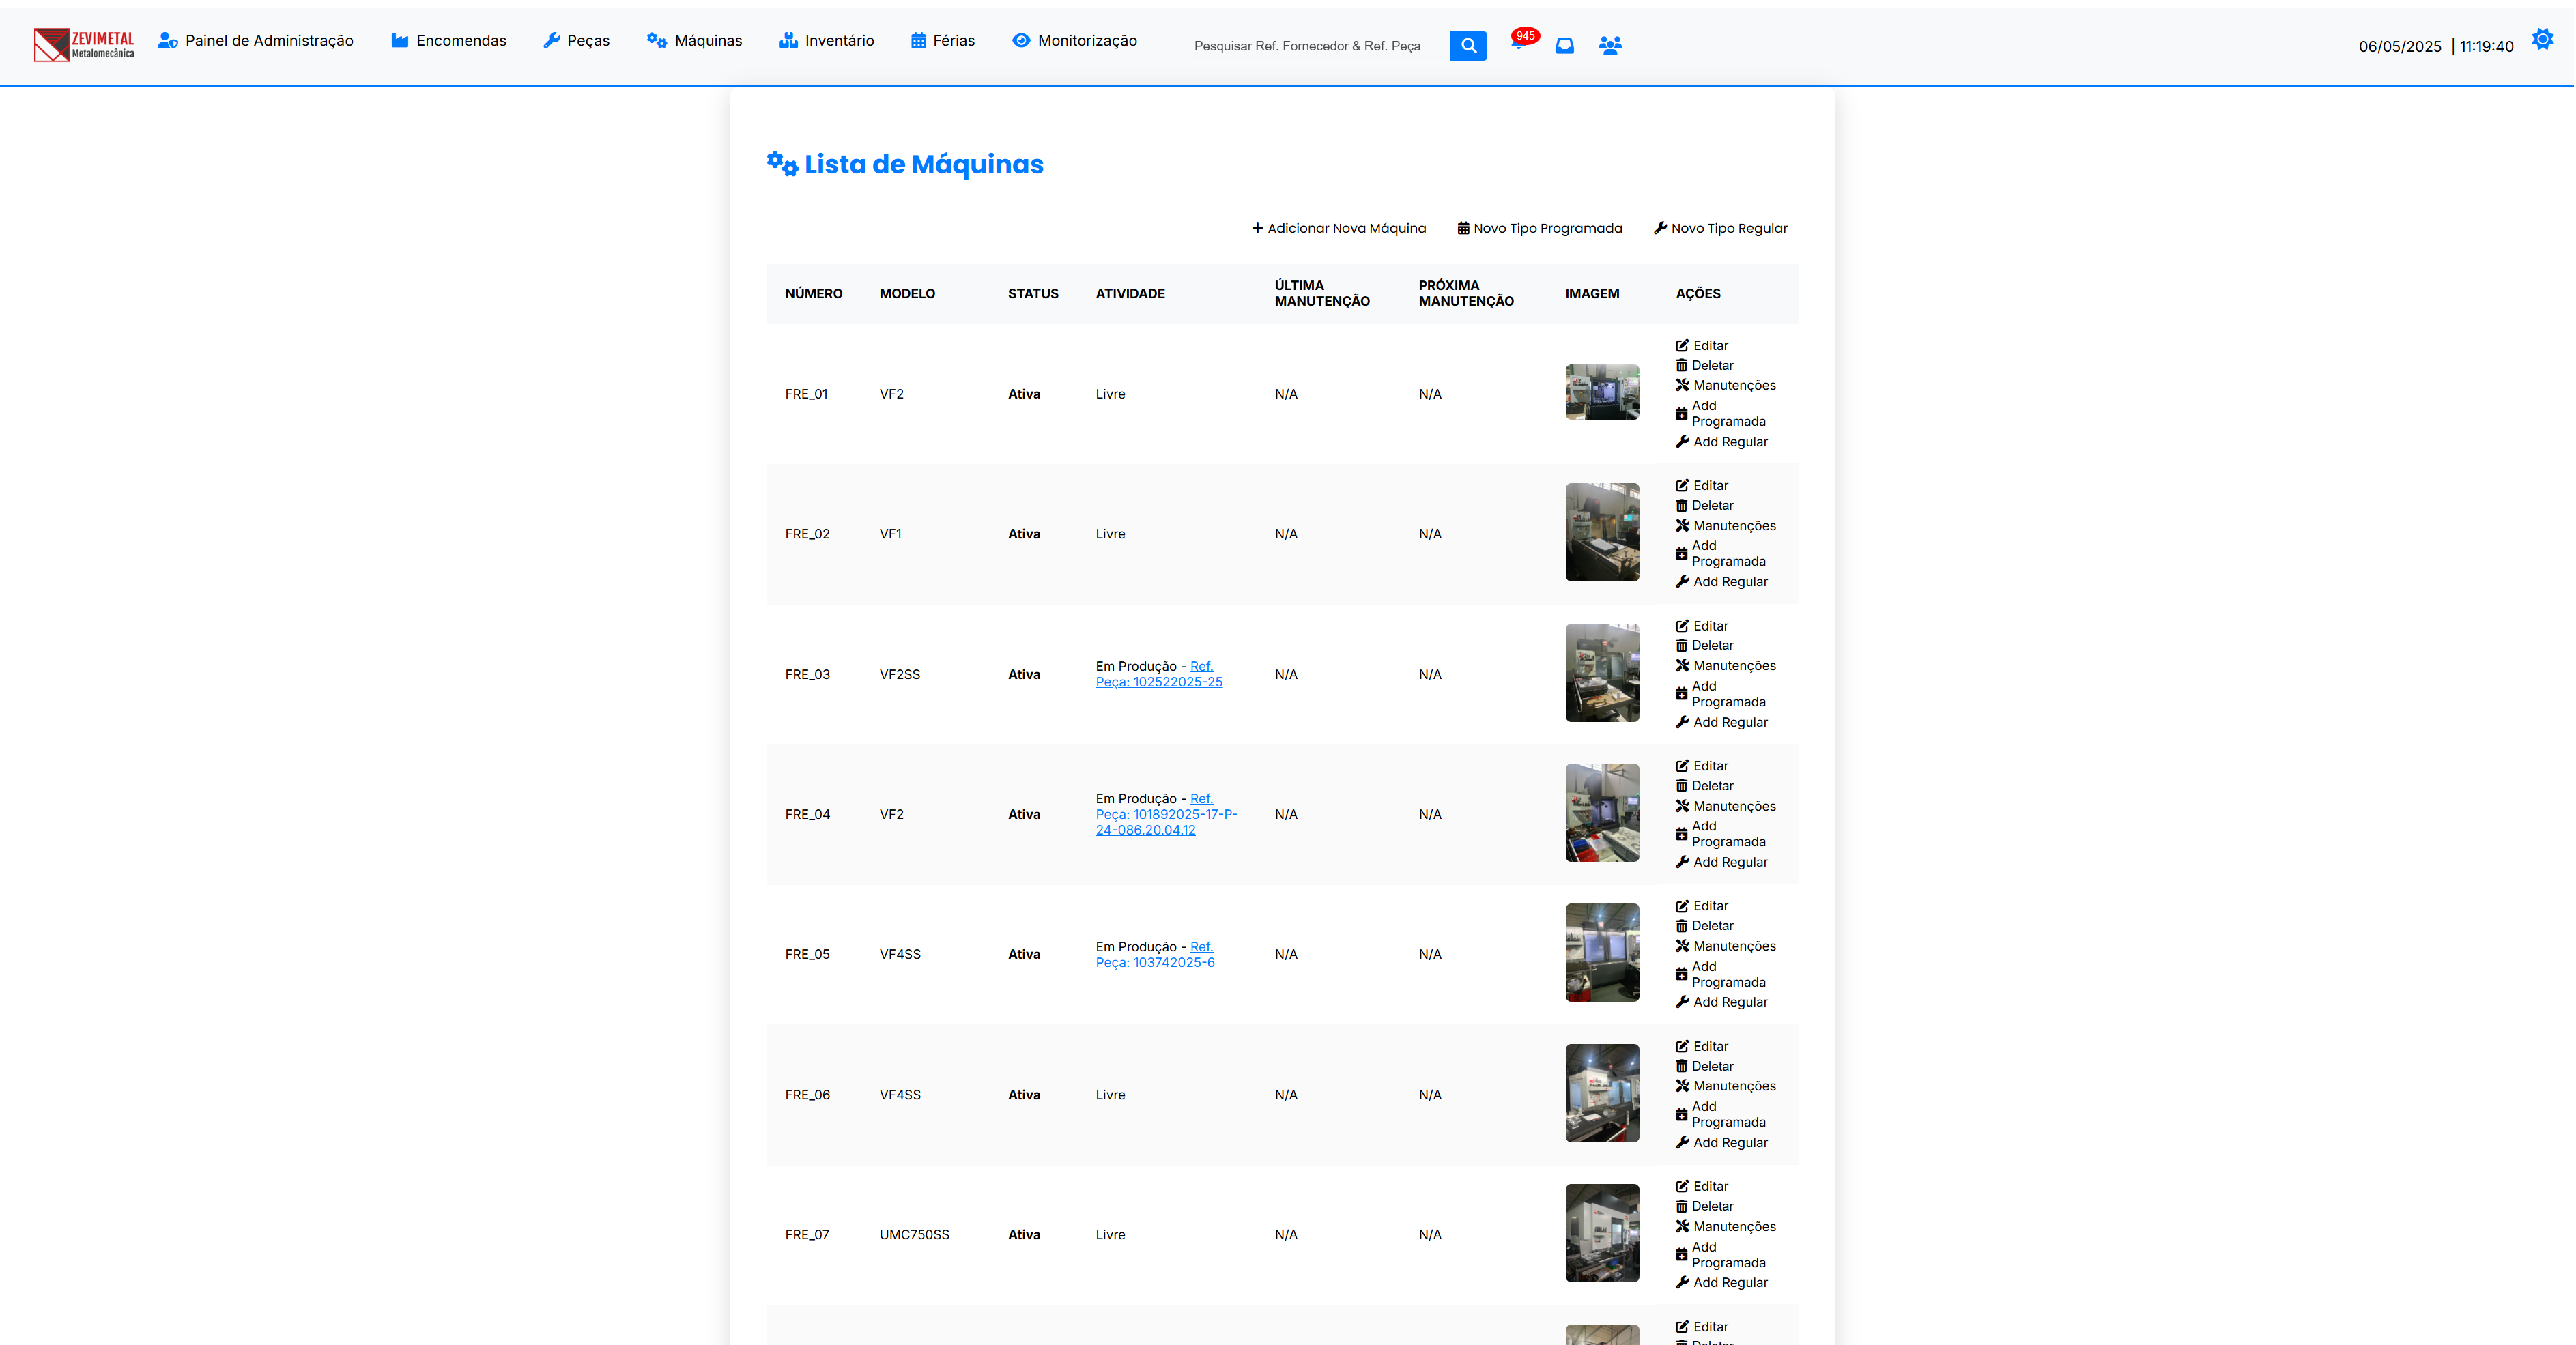Viewport: 2576px width, 1345px height.
Task: Click the Zevimetal logo
Action: click(x=84, y=44)
